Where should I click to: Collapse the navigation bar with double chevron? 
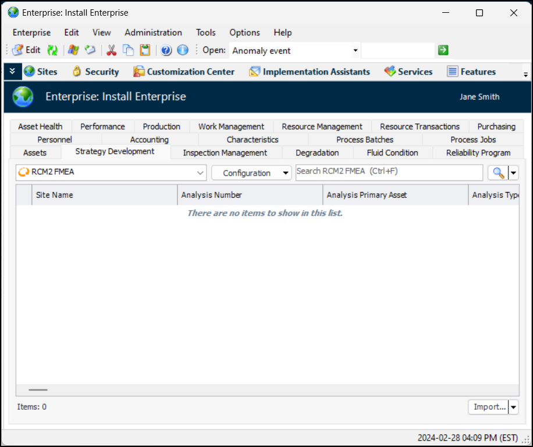[12, 72]
